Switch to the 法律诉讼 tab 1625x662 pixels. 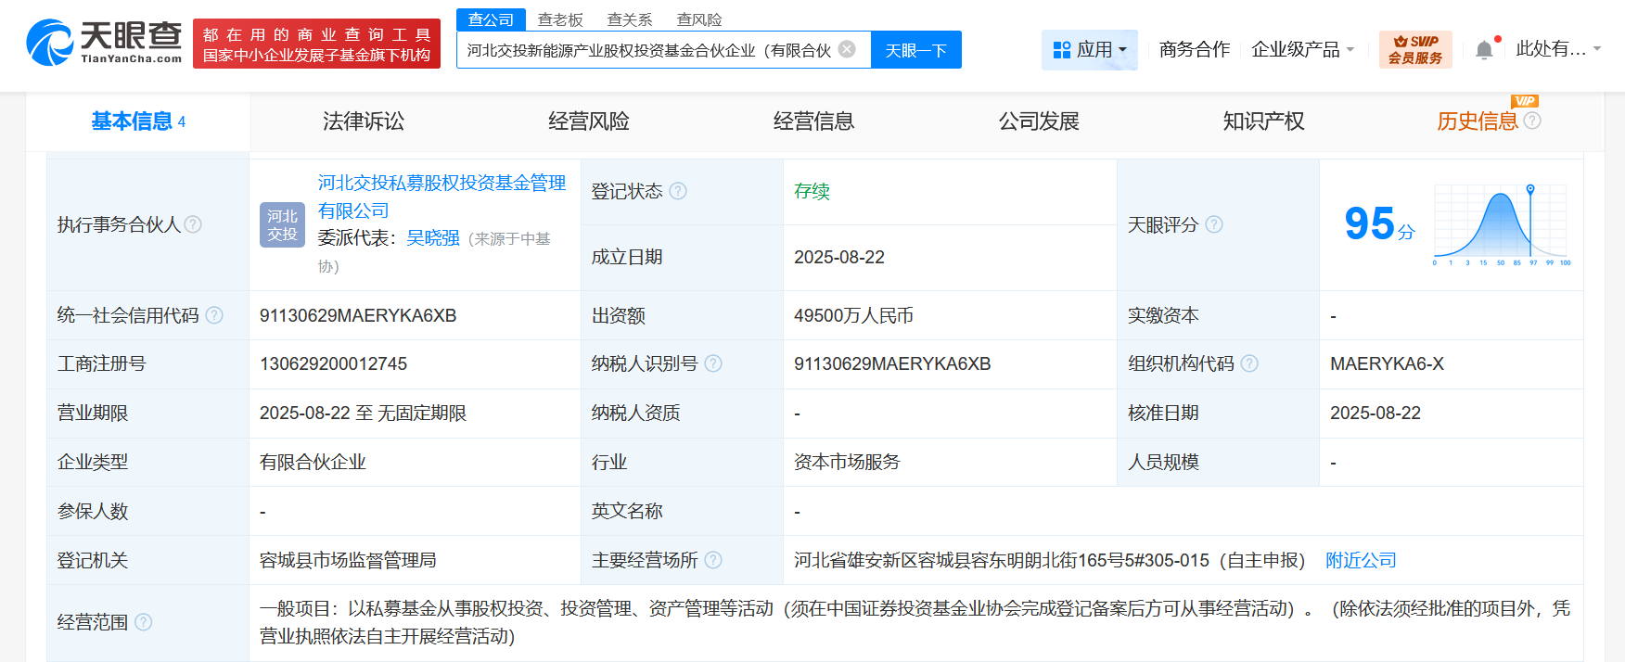[364, 121]
